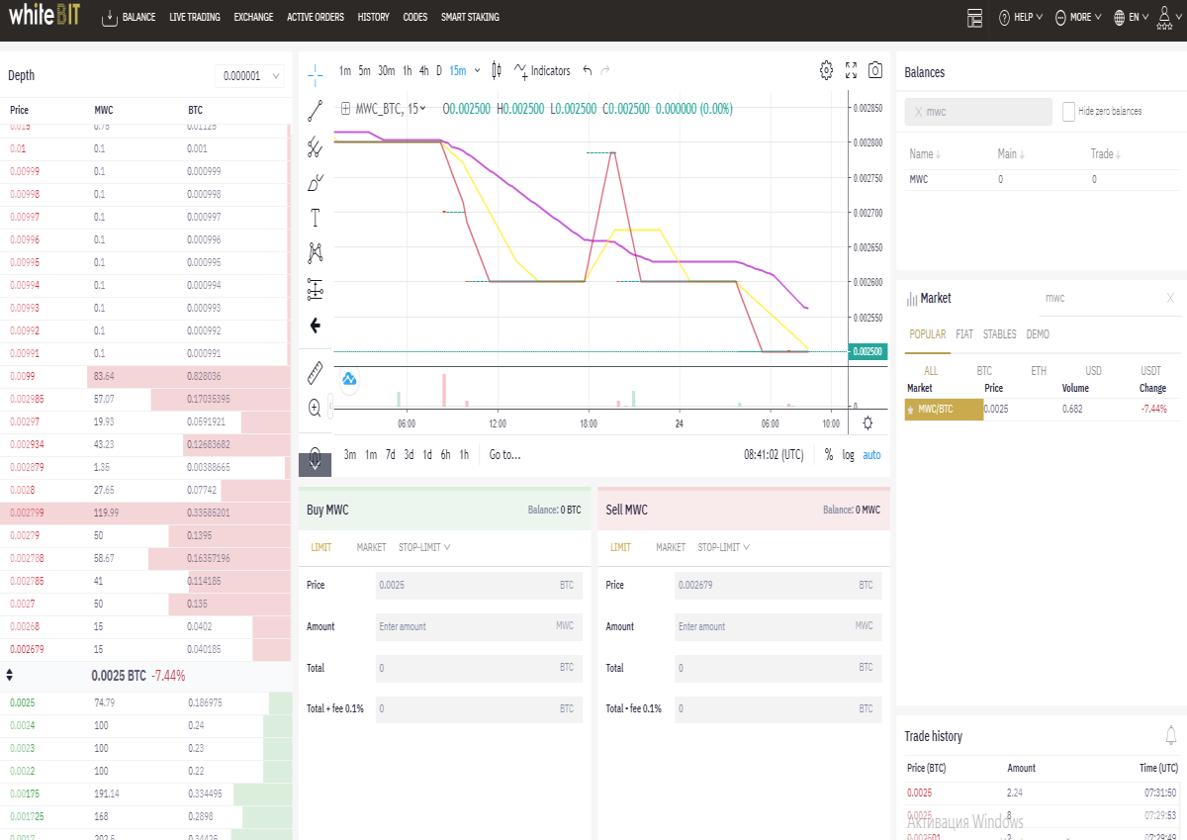Open the HELP dropdown menu
The image size is (1187, 840).
tap(1021, 17)
